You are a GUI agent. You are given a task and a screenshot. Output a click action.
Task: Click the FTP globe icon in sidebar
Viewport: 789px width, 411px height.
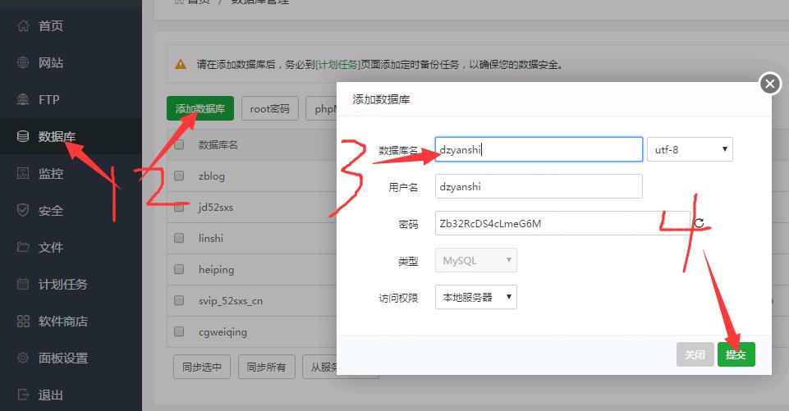click(x=23, y=99)
